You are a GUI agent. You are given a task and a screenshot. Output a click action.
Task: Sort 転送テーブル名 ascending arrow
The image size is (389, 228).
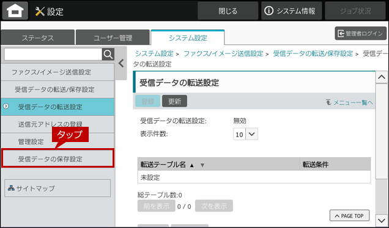click(192, 165)
